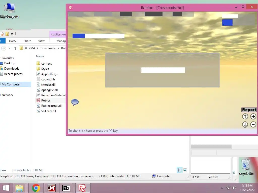Open the View ribbon tab in Explorer
The width and height of the screenshot is (258, 193).
[x=41, y=41]
